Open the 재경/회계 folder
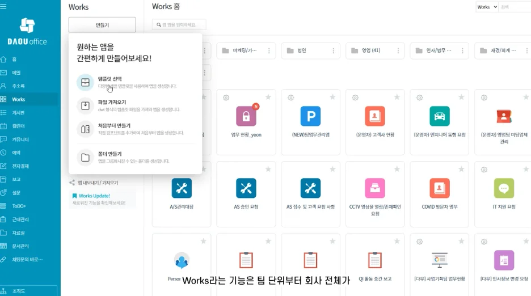 pyautogui.click(x=503, y=50)
